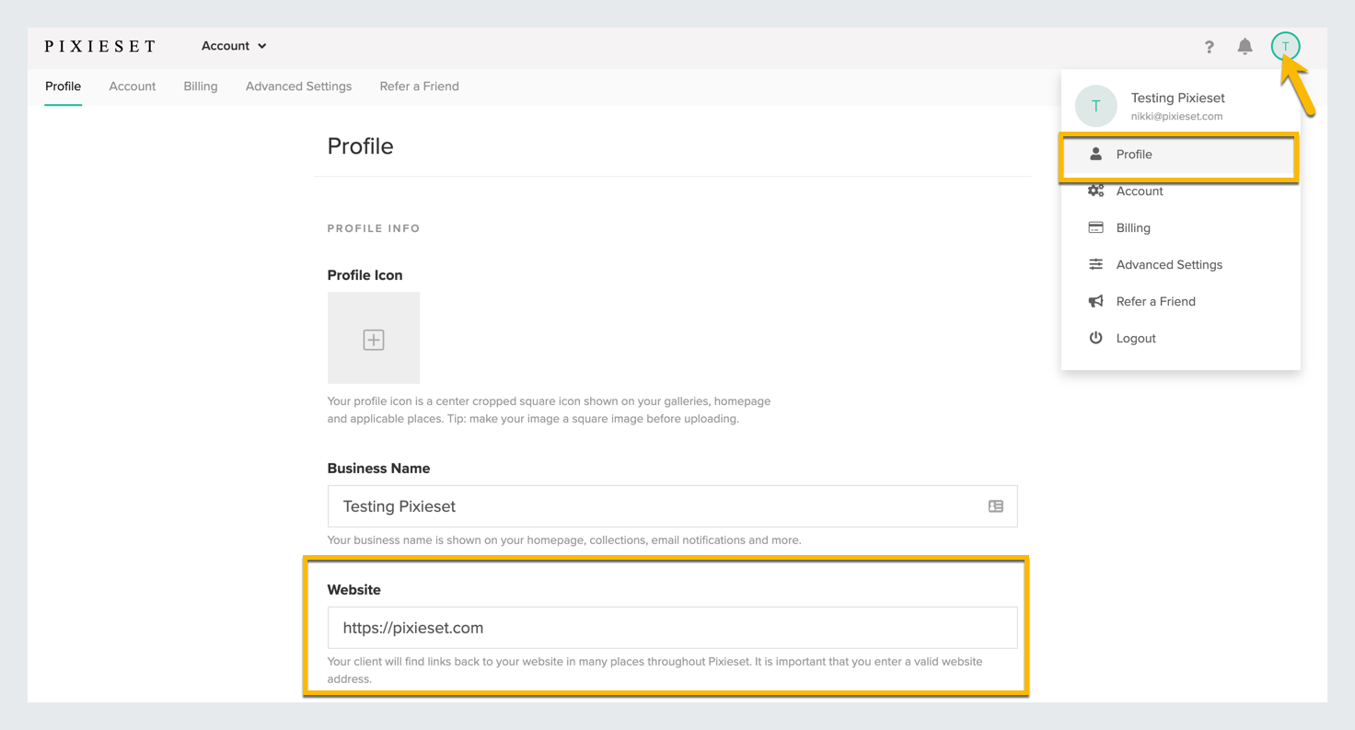Open notifications bell icon
1355x730 pixels.
(1245, 46)
